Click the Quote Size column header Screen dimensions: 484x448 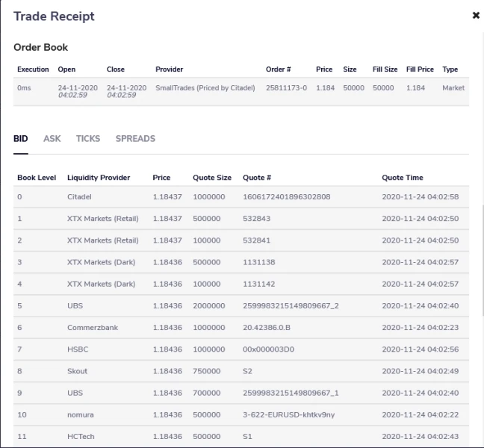click(212, 178)
